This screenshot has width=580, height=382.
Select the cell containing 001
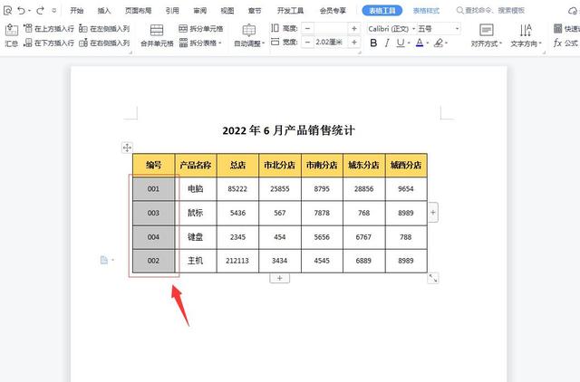(x=153, y=189)
